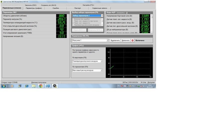Click the Допуски status bar button
This screenshot has width=204, height=115.
(x=151, y=82)
